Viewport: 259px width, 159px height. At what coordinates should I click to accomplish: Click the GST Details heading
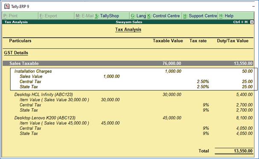point(16,53)
